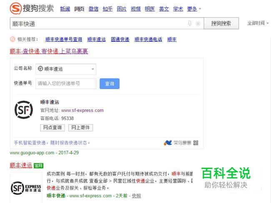The image size is (271, 203).
Task: Open the QR code icon beside 菜鸟裹裹
Action: point(196,143)
